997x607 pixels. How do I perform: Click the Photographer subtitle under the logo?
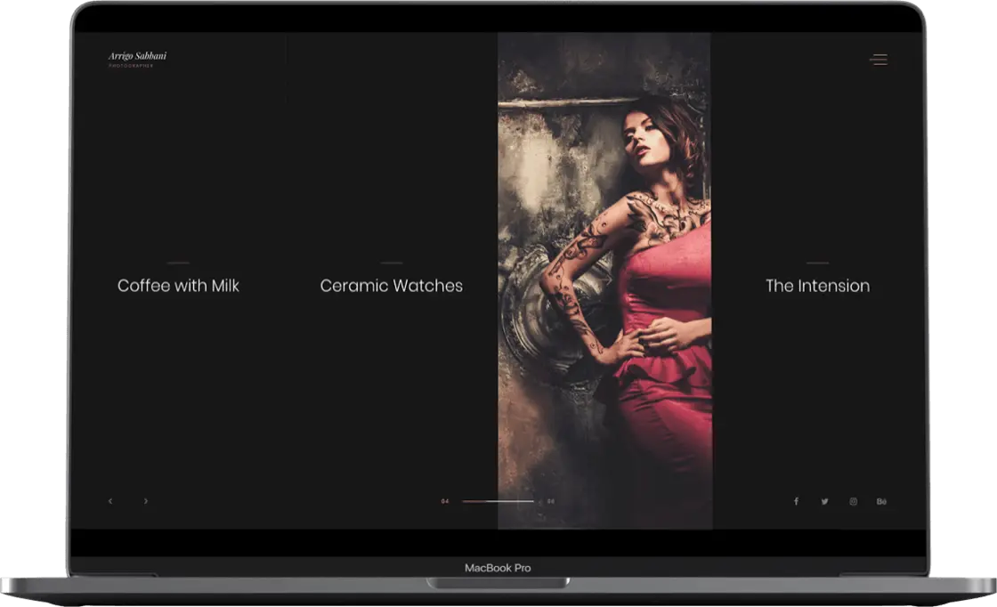131,66
